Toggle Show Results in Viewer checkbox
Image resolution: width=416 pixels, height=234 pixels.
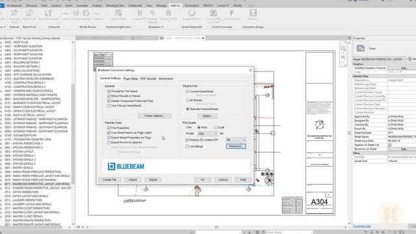click(x=109, y=96)
